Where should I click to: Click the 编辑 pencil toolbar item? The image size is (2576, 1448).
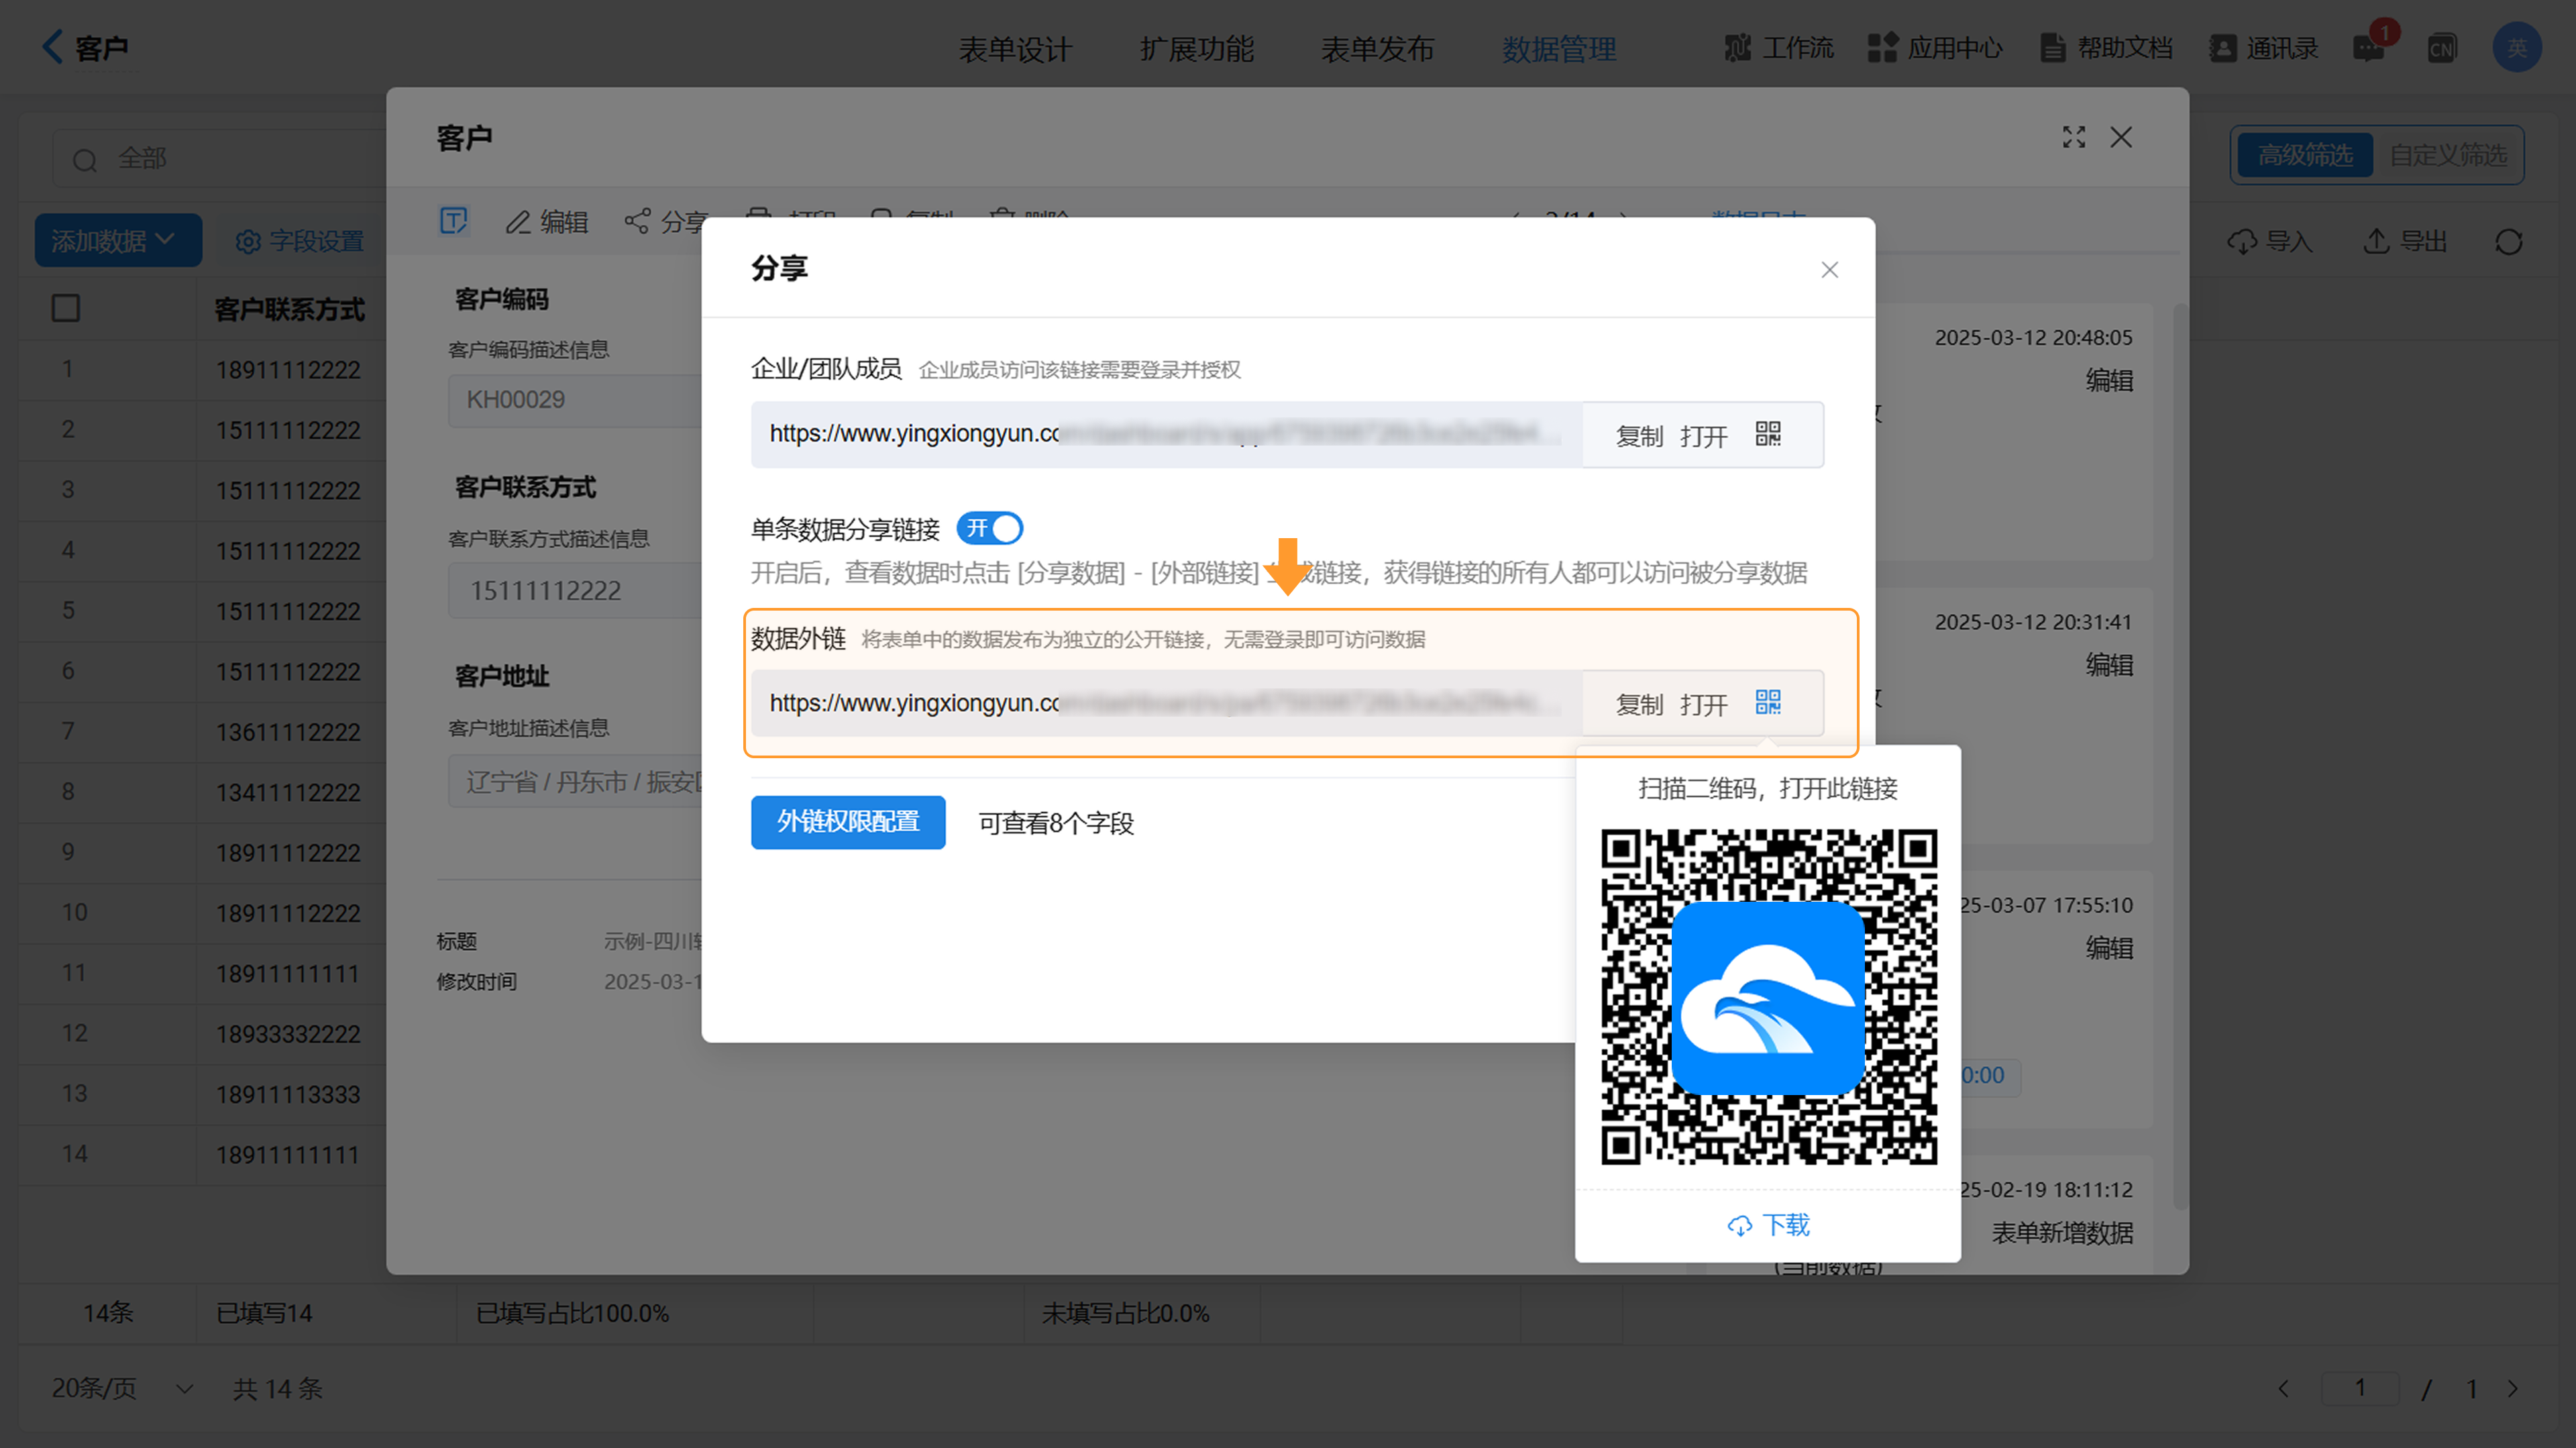(x=547, y=222)
